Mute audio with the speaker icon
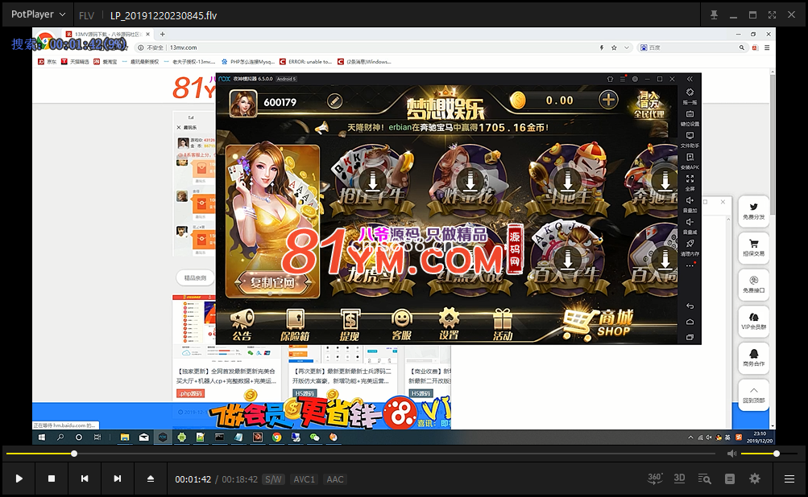808x497 pixels. click(731, 454)
